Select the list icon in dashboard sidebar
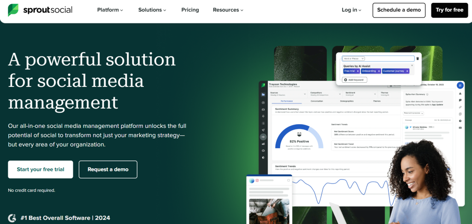This screenshot has height=224, width=472. pos(263,123)
